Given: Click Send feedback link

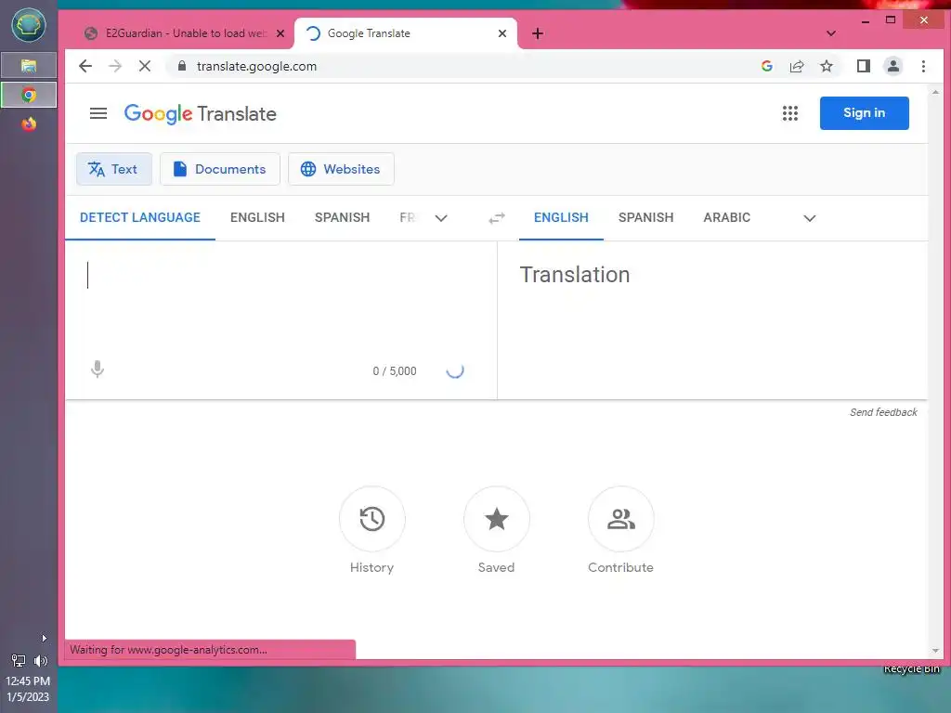Looking at the screenshot, I should pos(883,412).
